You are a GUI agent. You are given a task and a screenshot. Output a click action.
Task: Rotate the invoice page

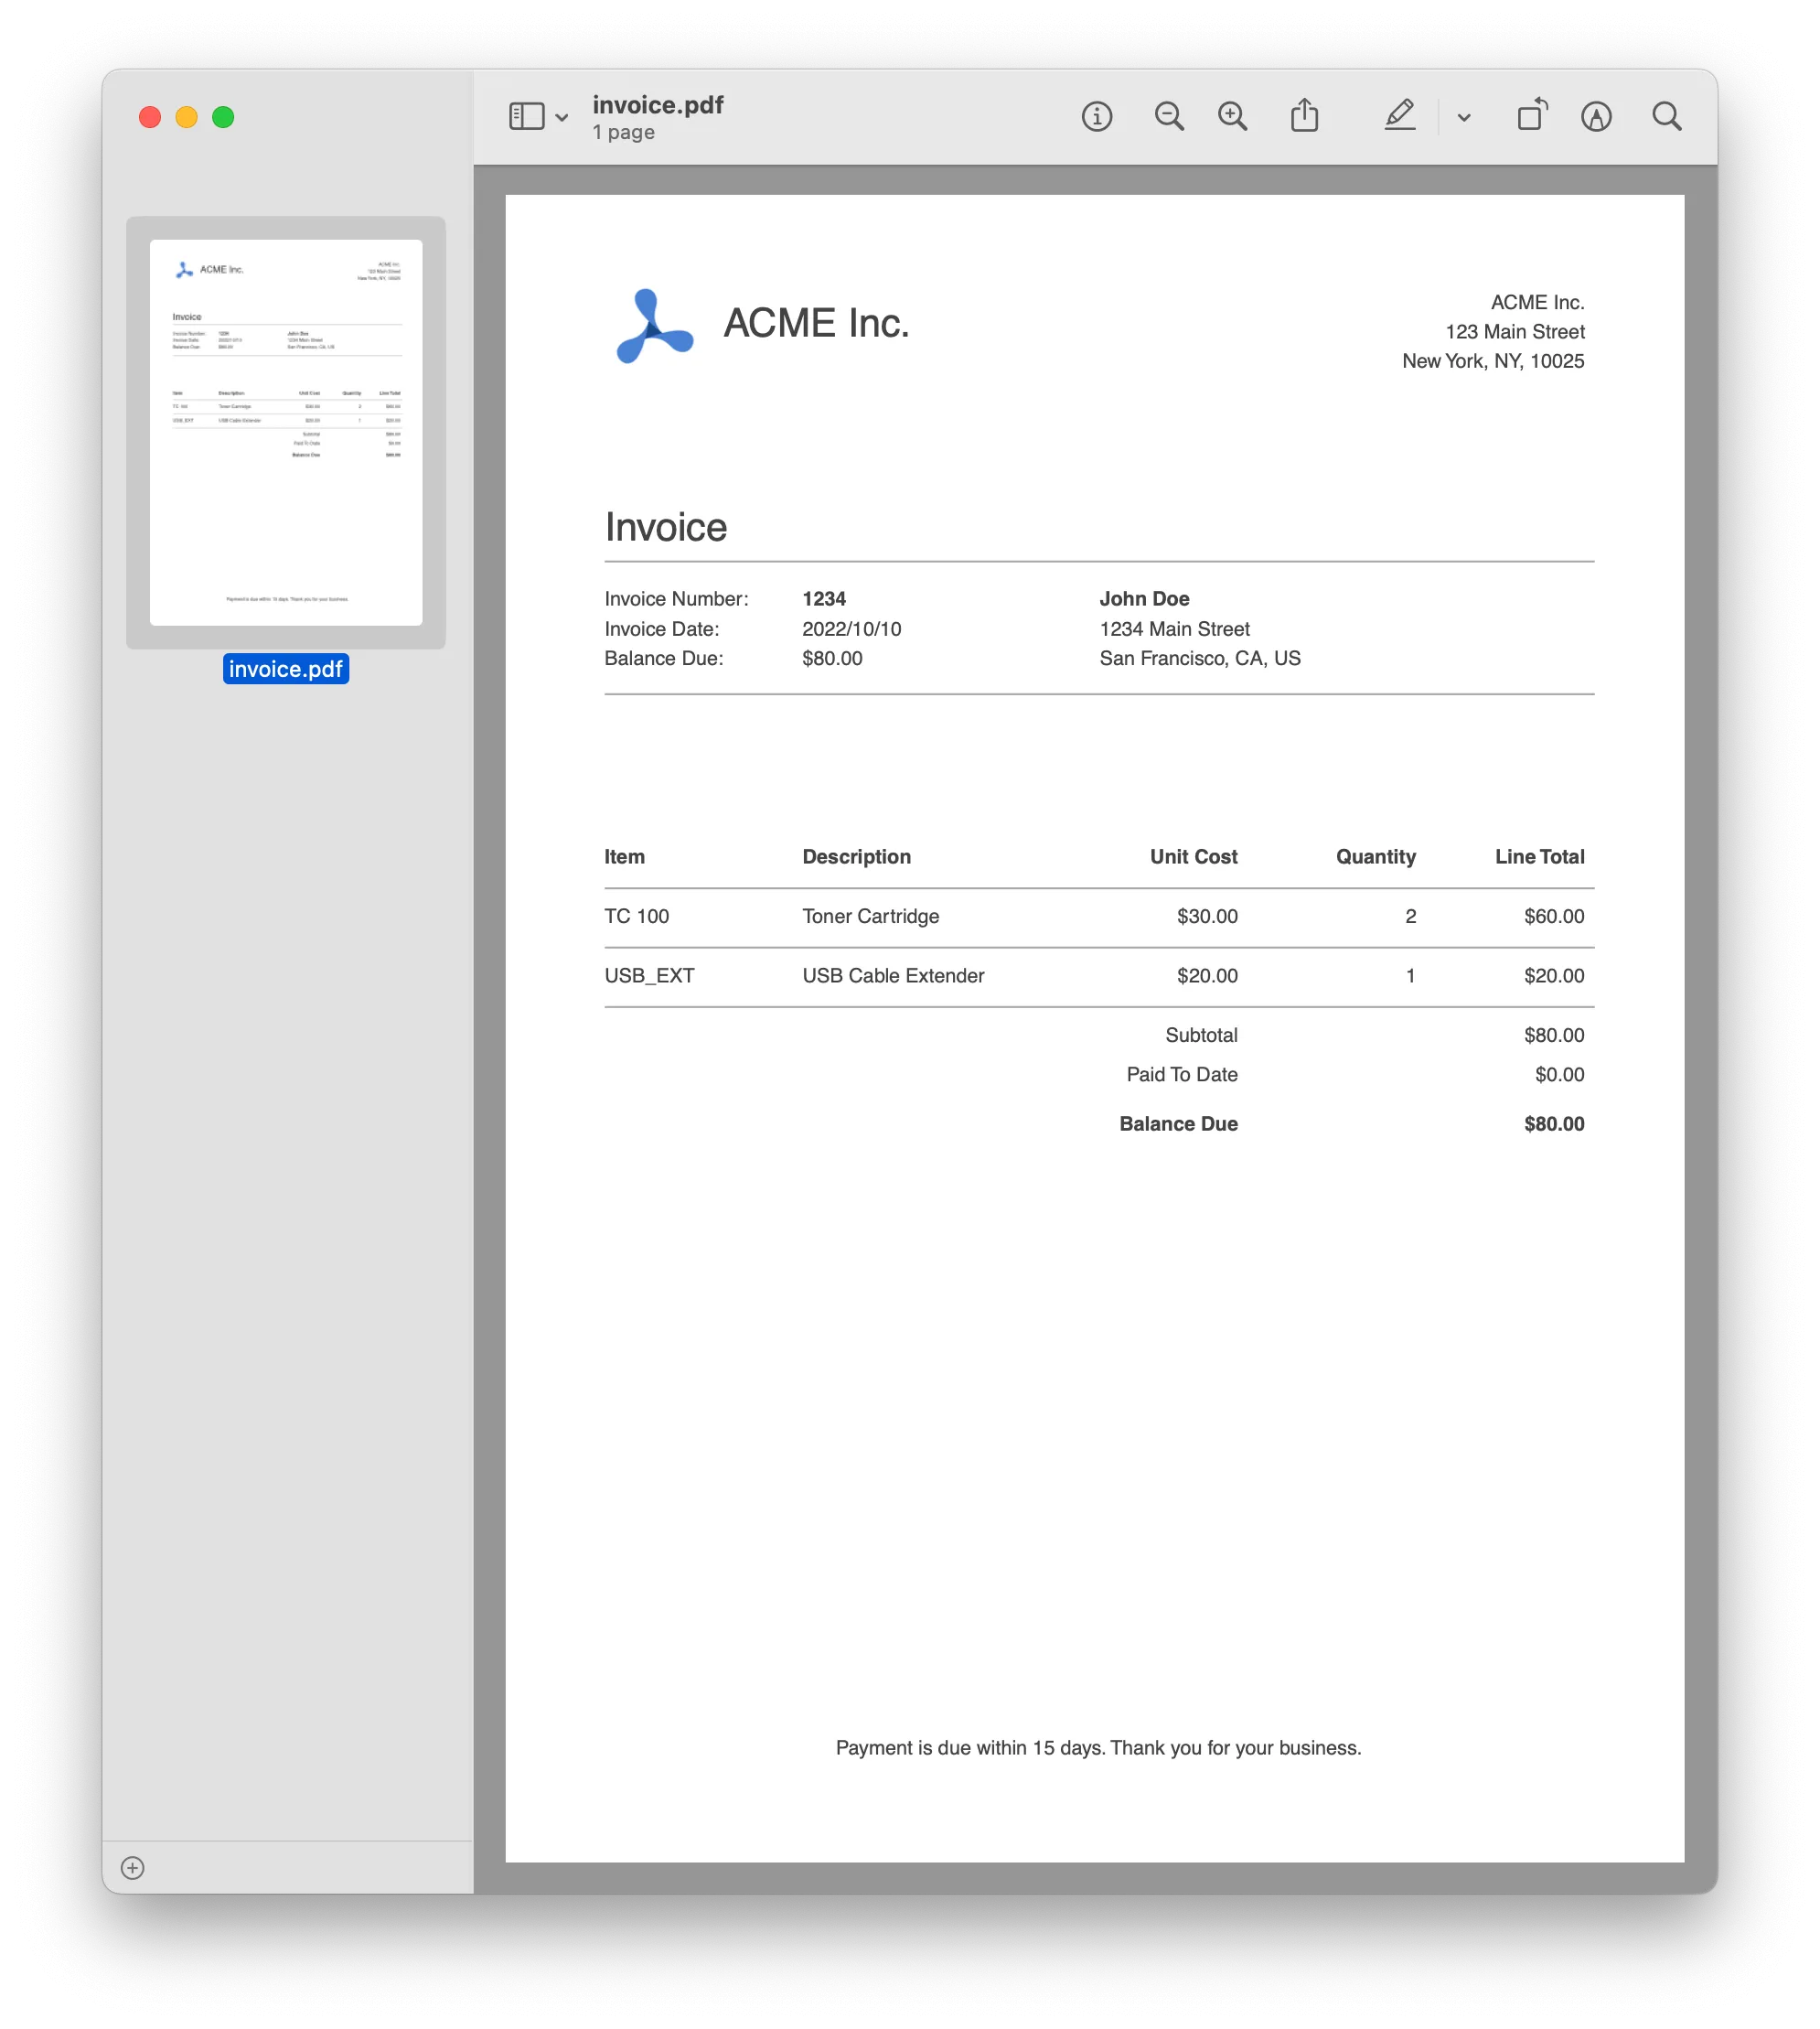(x=1530, y=116)
